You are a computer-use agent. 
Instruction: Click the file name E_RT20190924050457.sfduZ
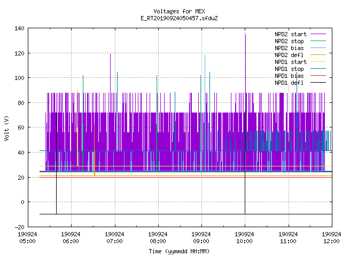pos(179,18)
